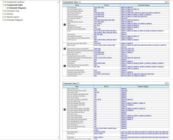Viewport: 173px width, 140px height.
Task: Open part number link for A/C Control Module (Auto)
Action: (95, 9)
